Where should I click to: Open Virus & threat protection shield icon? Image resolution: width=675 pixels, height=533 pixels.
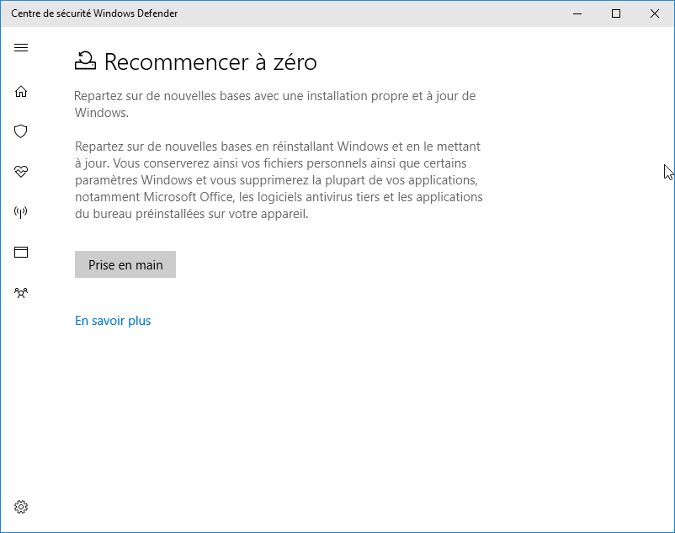pyautogui.click(x=21, y=131)
